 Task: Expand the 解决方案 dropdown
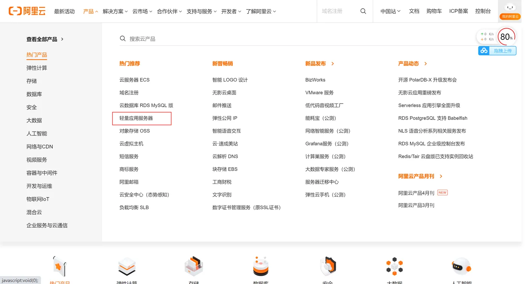115,11
